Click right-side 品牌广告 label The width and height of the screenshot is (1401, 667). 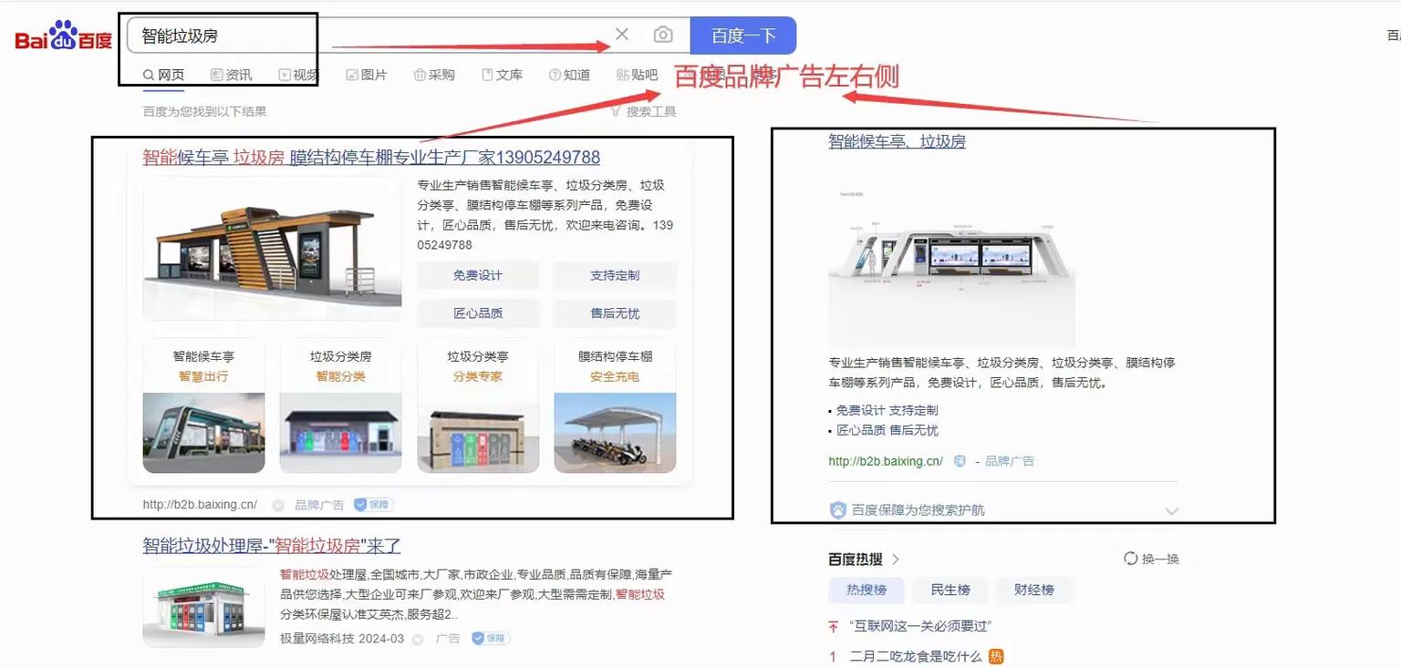click(1010, 461)
